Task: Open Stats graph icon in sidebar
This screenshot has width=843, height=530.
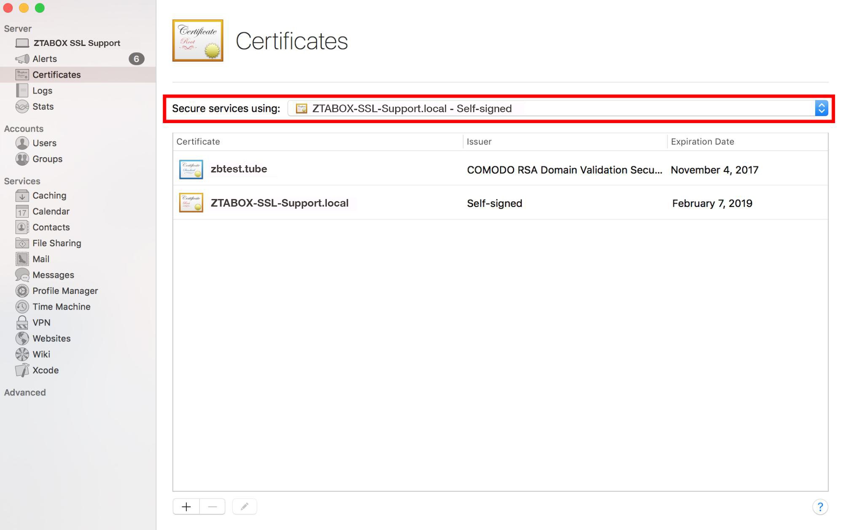Action: pyautogui.click(x=22, y=107)
